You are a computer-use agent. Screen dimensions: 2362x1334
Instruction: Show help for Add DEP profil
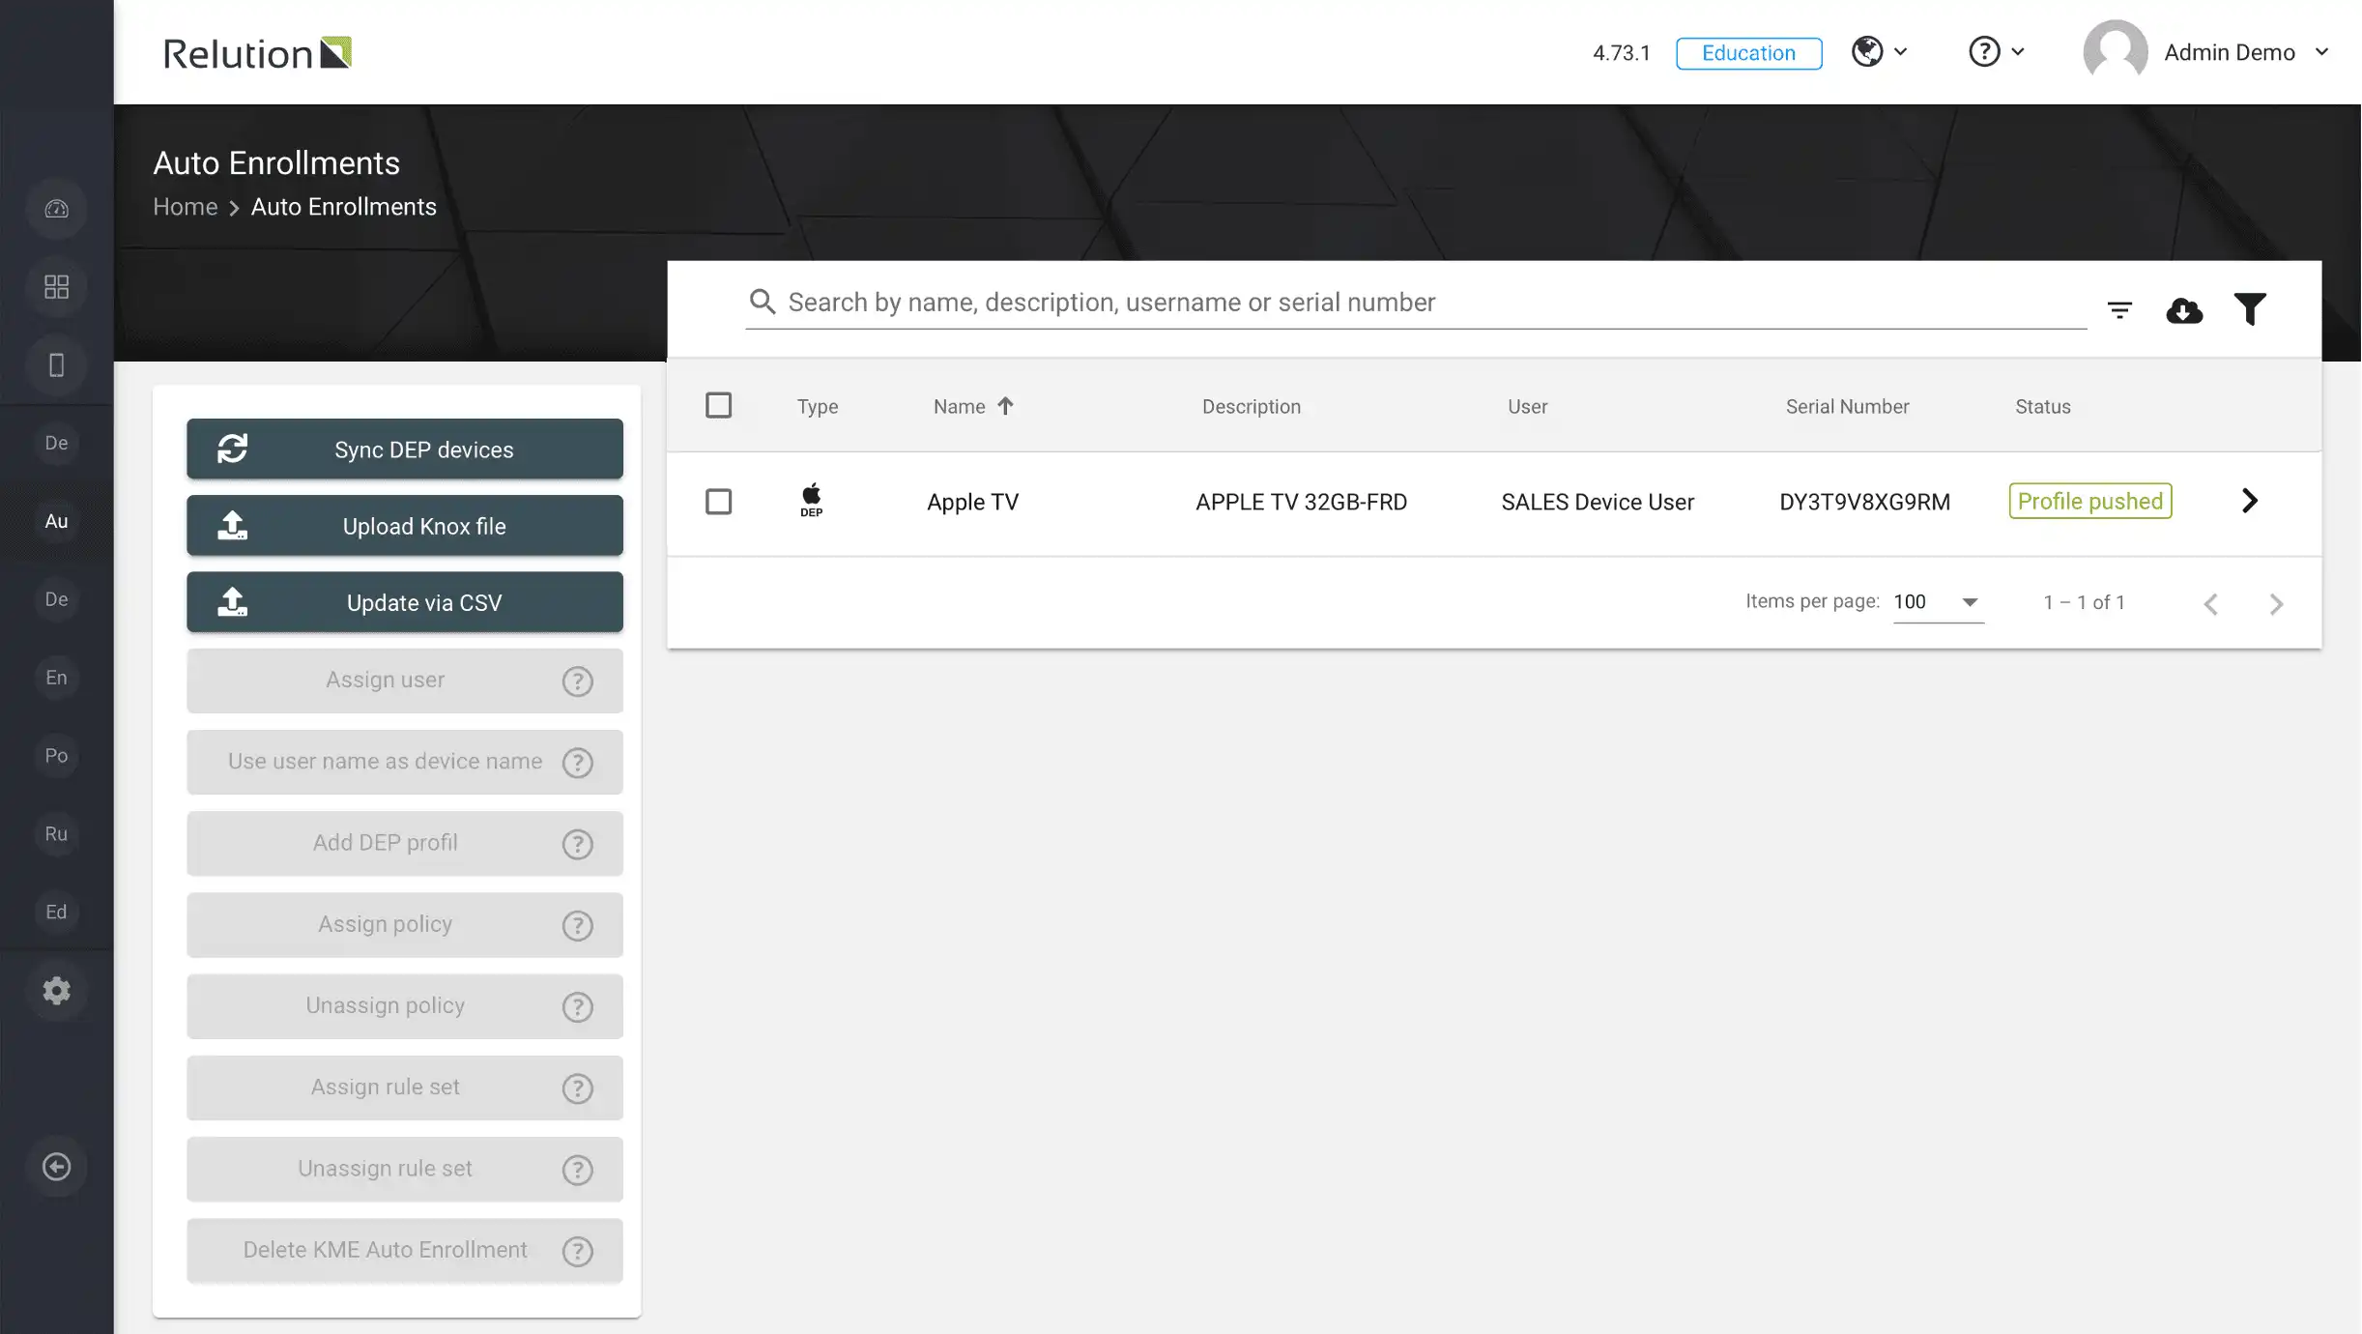(x=577, y=844)
